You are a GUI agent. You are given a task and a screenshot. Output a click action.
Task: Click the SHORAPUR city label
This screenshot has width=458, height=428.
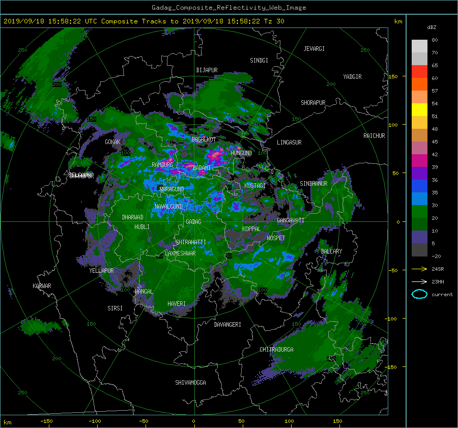point(313,103)
